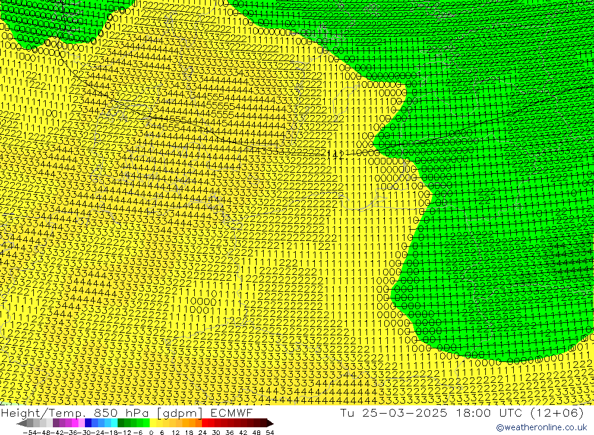Image resolution: width=594 pixels, height=435 pixels.
Task: Click the '12' value on the legend scale
Action: pyautogui.click(x=176, y=433)
